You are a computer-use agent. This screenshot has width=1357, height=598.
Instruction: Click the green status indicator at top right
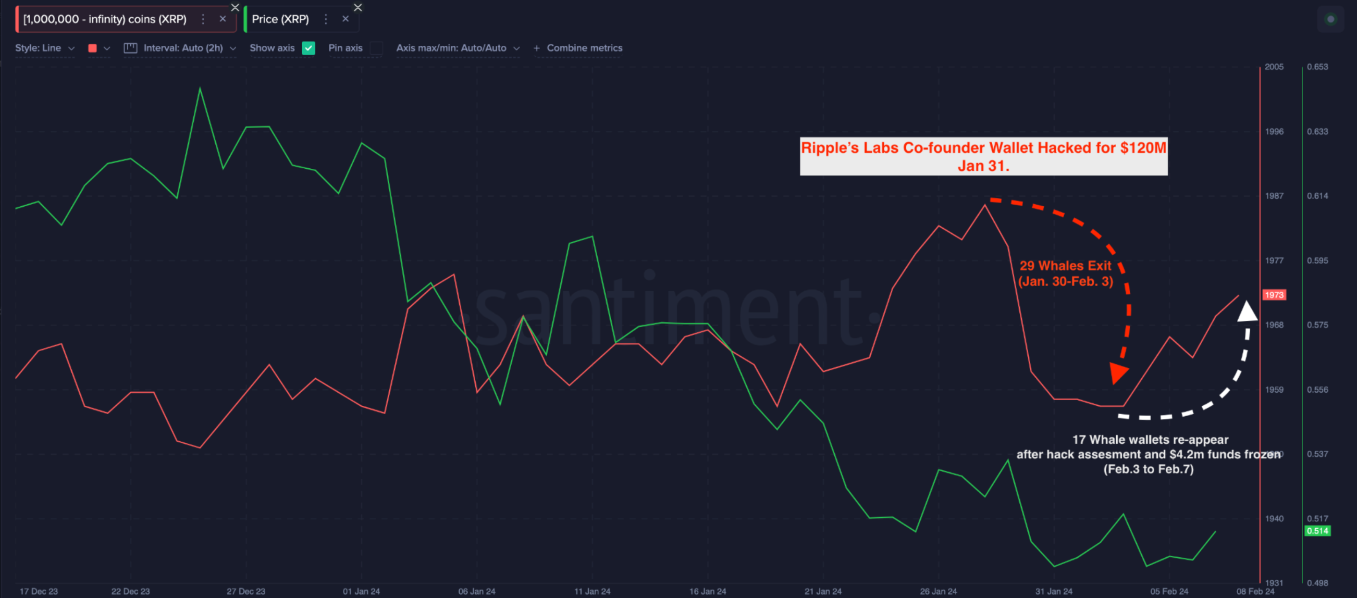point(1330,19)
